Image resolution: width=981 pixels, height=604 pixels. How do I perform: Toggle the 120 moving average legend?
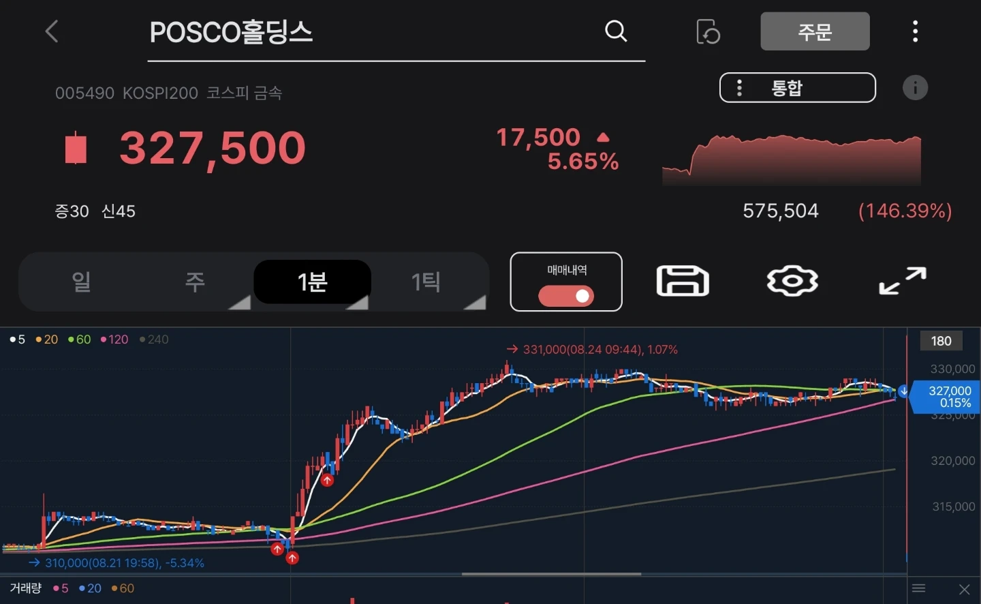114,339
